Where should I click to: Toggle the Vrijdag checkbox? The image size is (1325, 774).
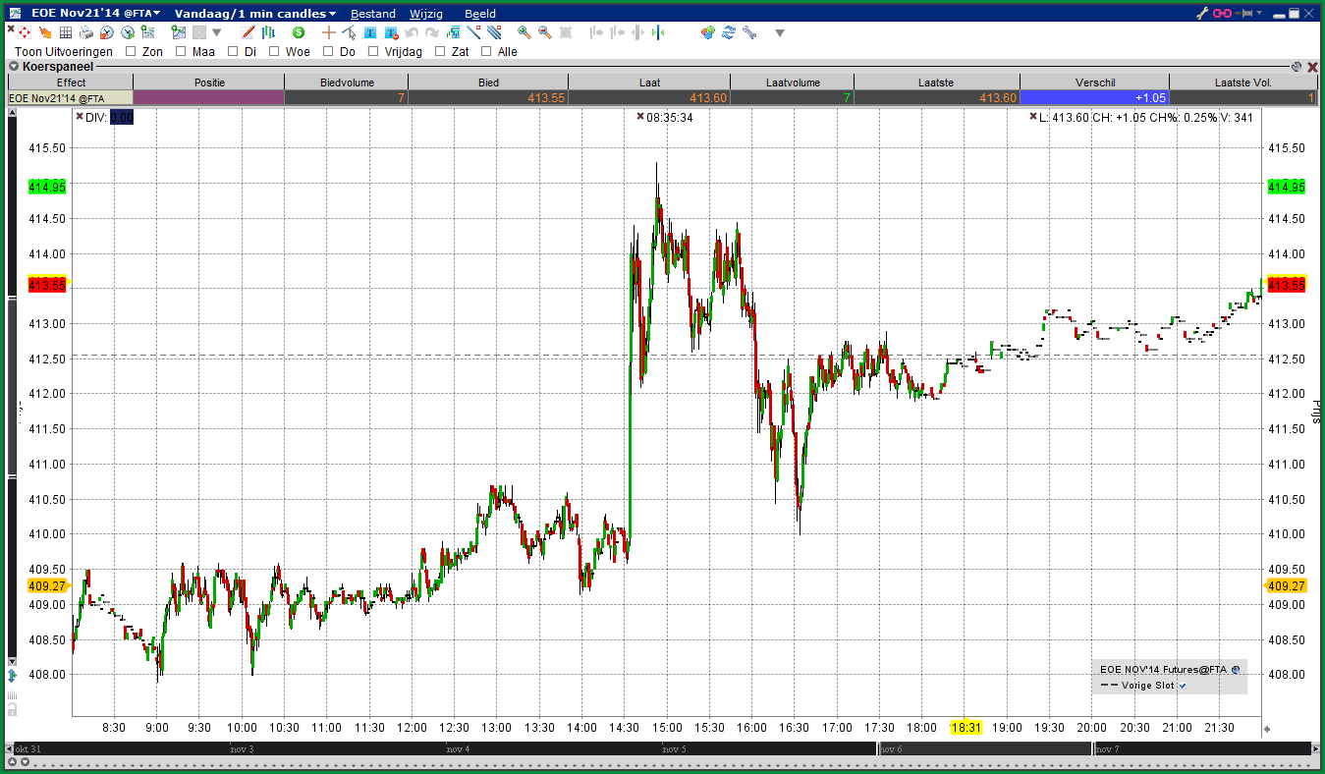coord(373,51)
